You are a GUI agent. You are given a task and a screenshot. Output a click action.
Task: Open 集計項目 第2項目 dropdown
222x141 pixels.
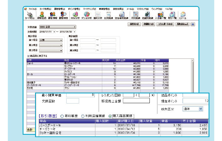(x=51, y=45)
